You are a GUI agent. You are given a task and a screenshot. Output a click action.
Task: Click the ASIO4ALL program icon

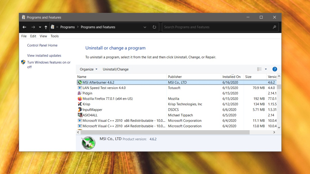tap(80, 115)
